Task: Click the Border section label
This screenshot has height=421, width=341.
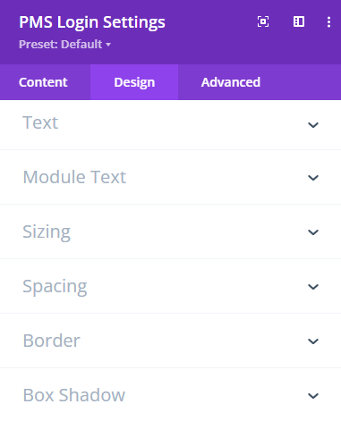Action: coord(52,341)
